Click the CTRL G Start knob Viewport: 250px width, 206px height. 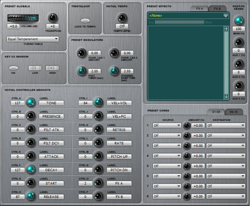31,182
